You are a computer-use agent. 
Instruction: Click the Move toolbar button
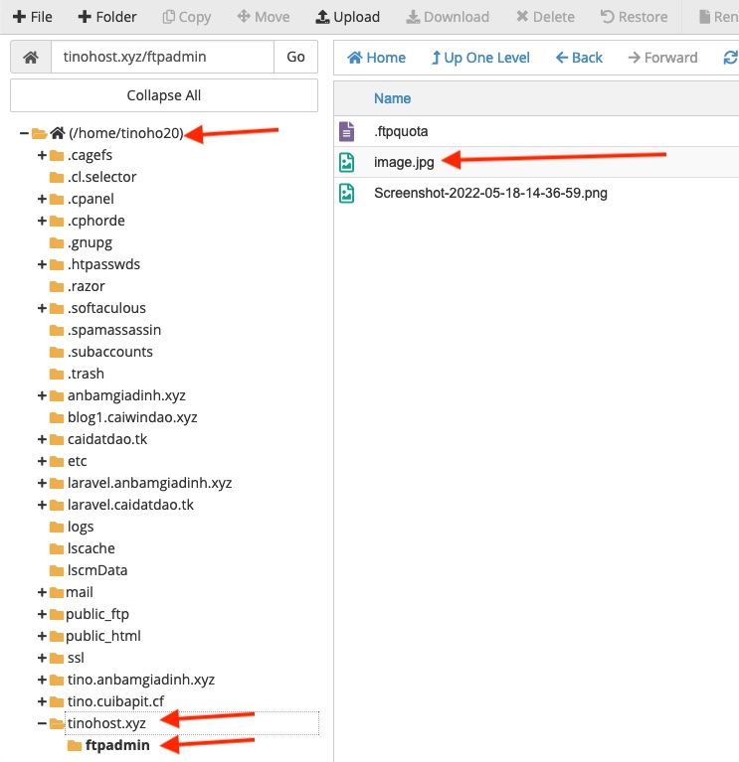pos(264,17)
